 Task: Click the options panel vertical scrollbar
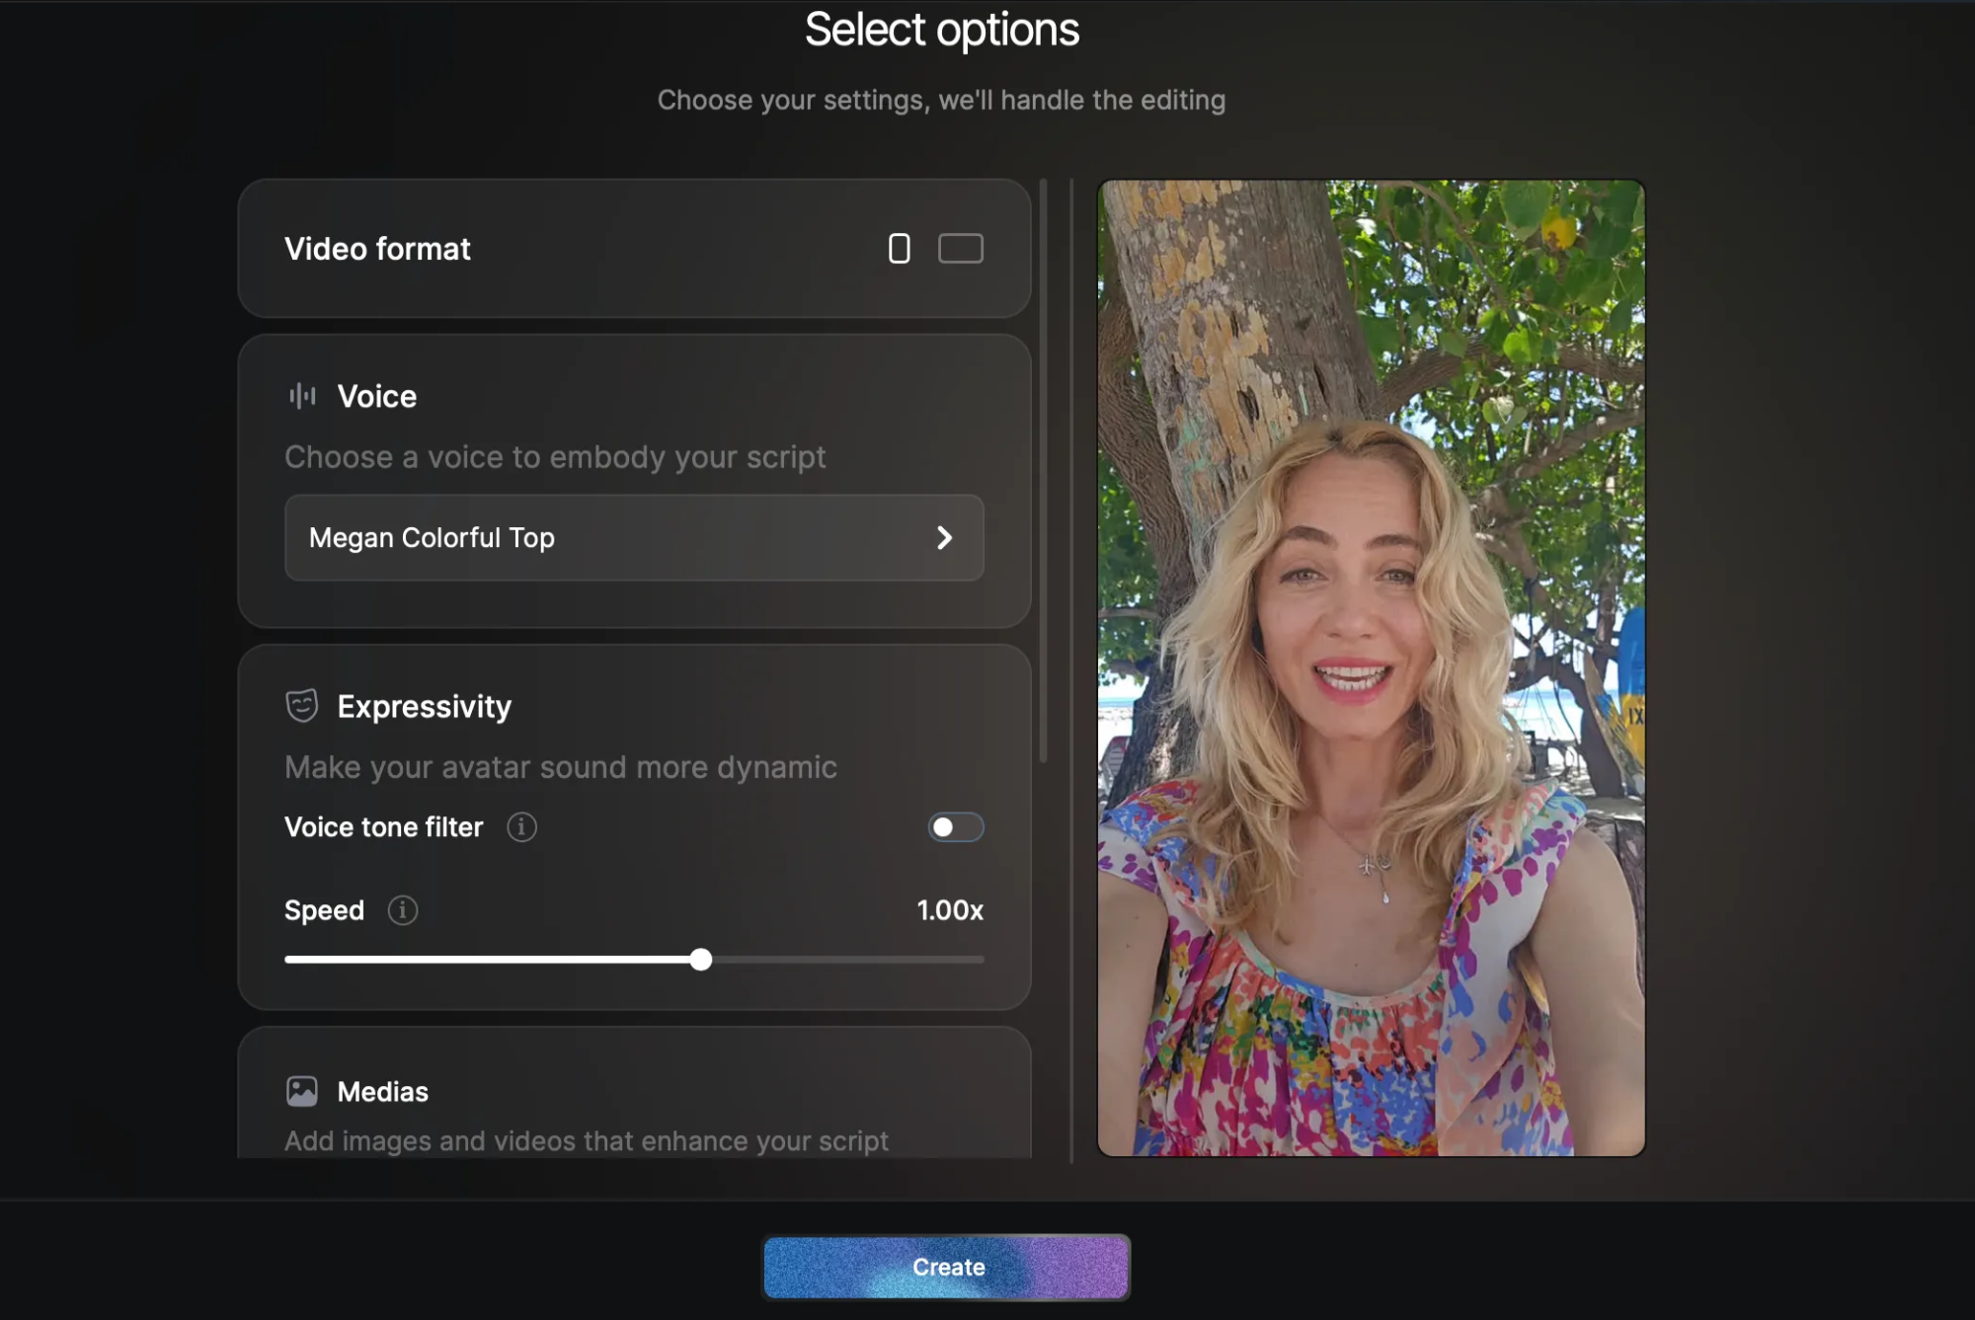tap(1044, 470)
